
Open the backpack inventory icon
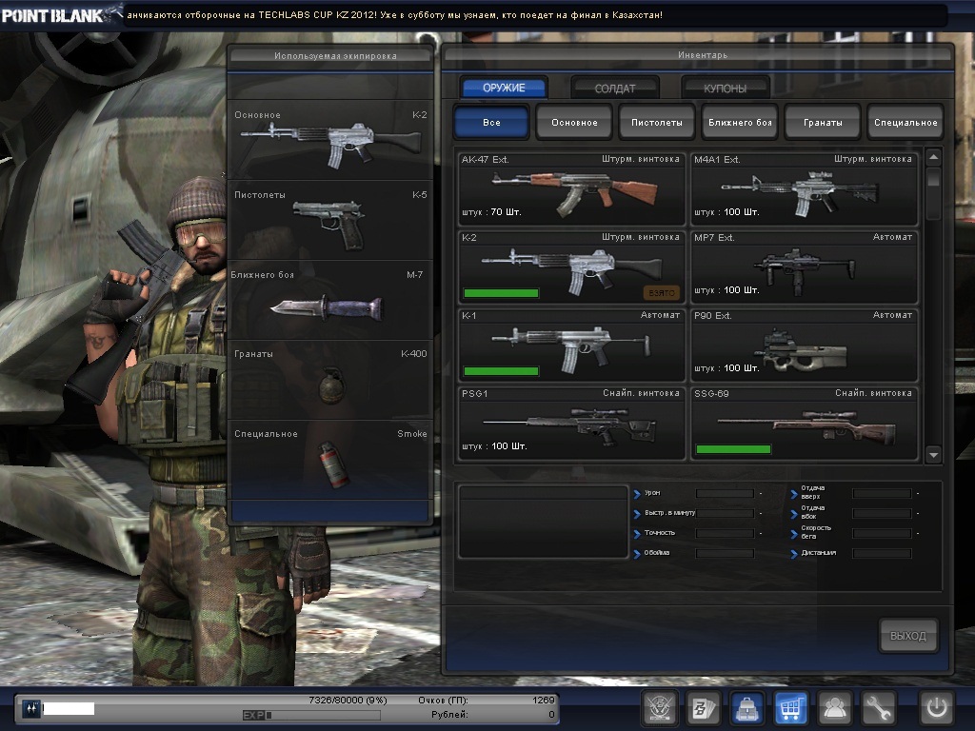(746, 708)
